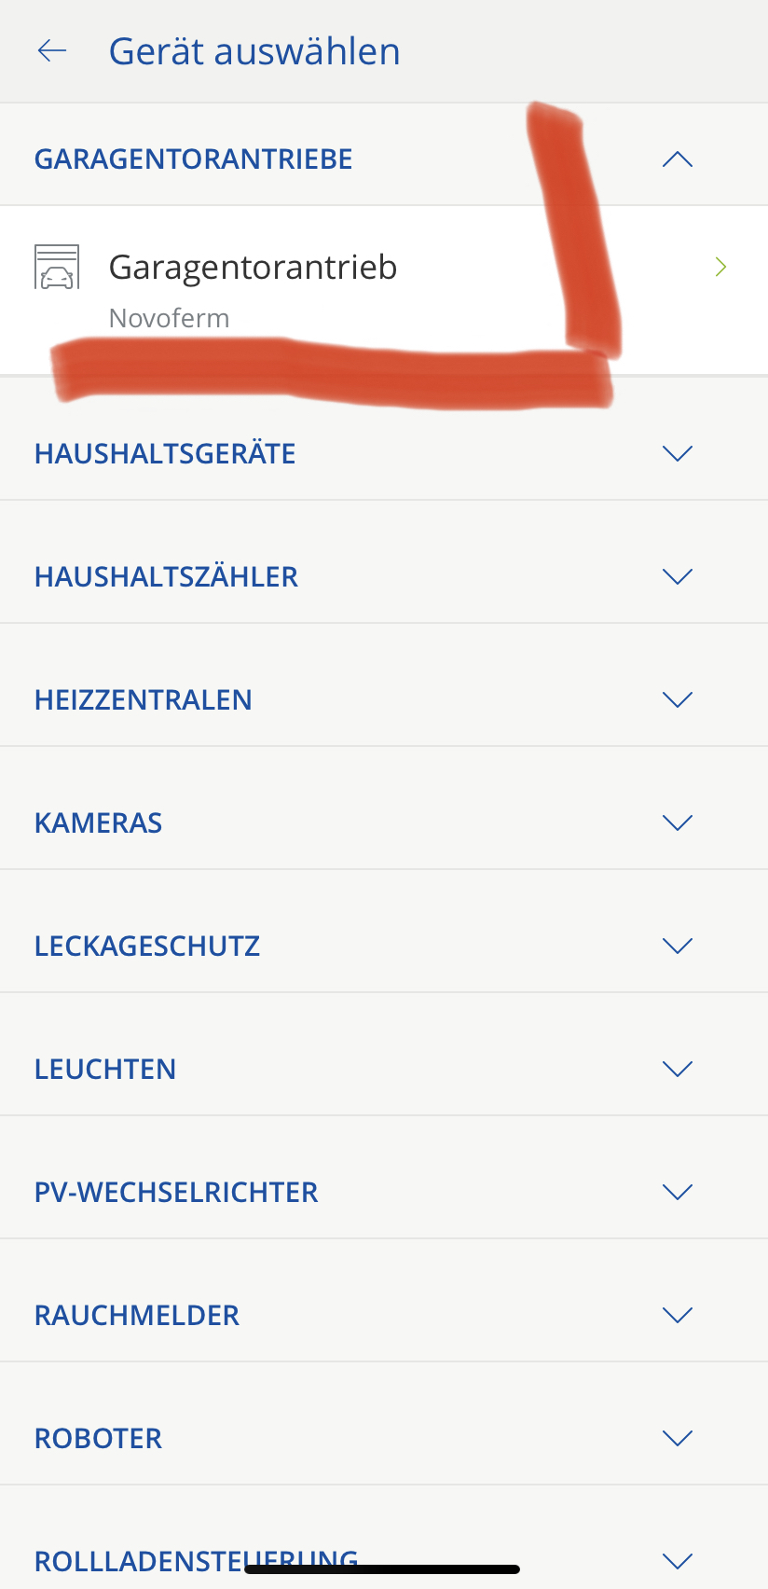
Task: Expand the Kameras chevron
Action: tap(678, 822)
